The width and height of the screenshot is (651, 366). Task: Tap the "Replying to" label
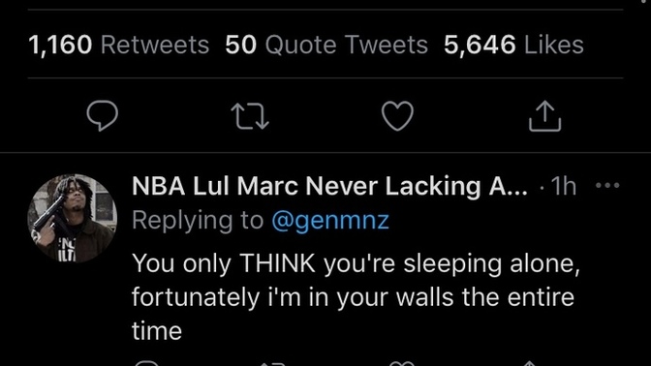click(198, 220)
